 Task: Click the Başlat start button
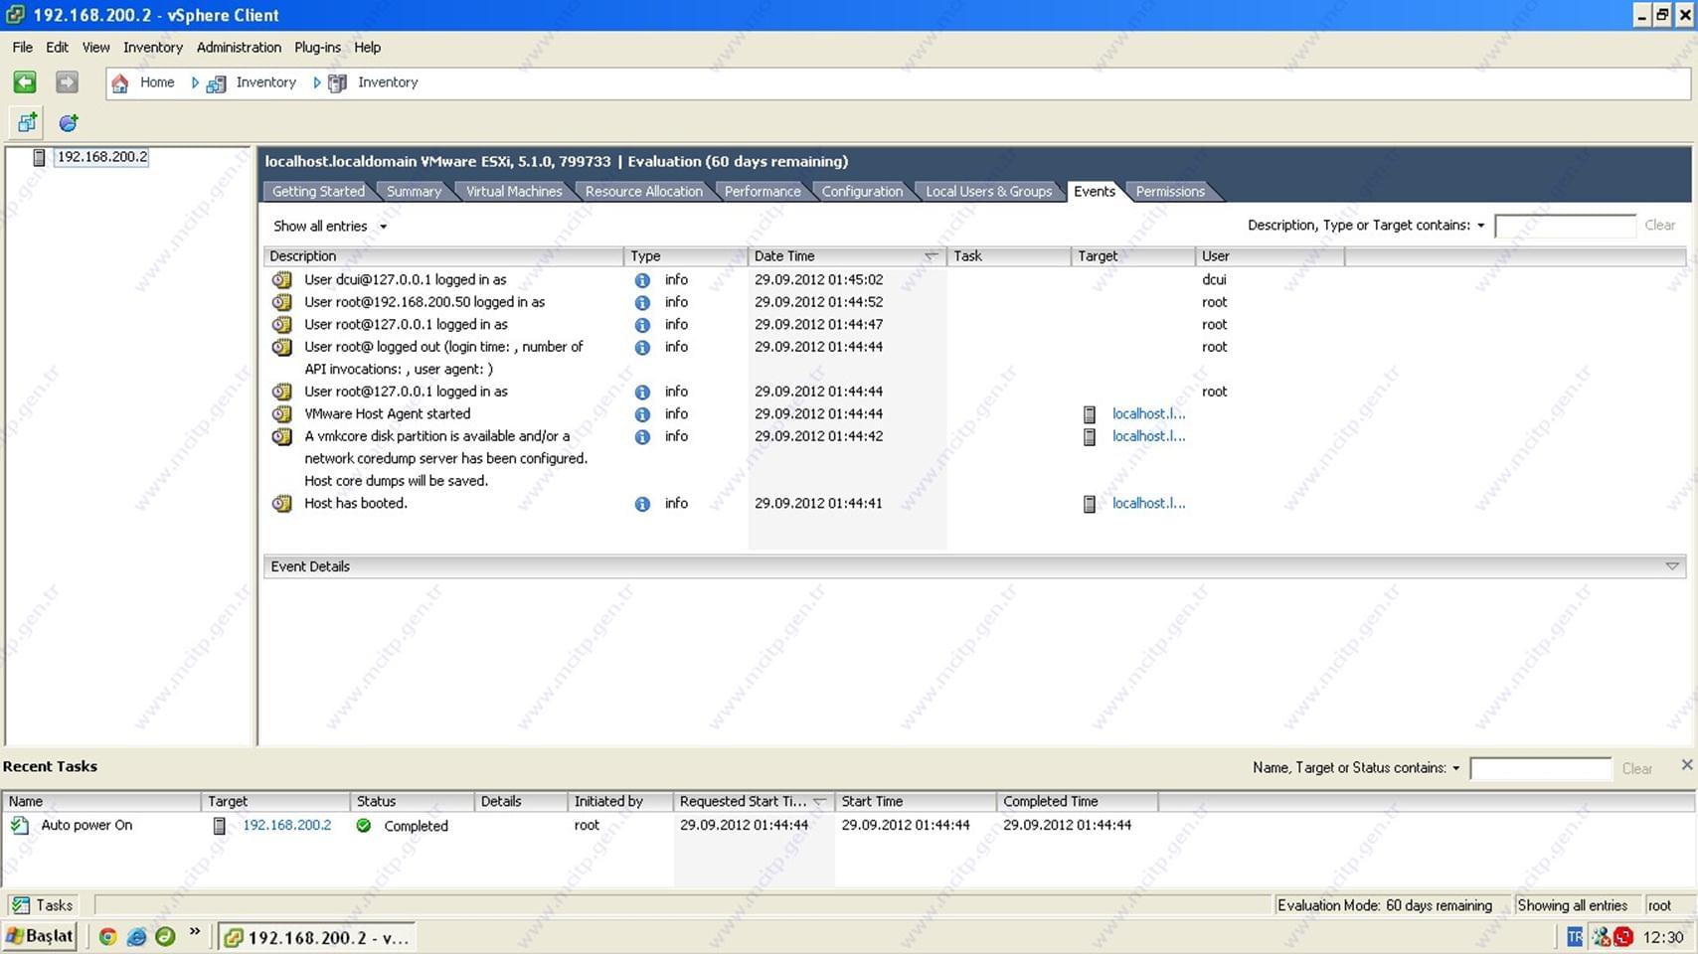coord(40,937)
